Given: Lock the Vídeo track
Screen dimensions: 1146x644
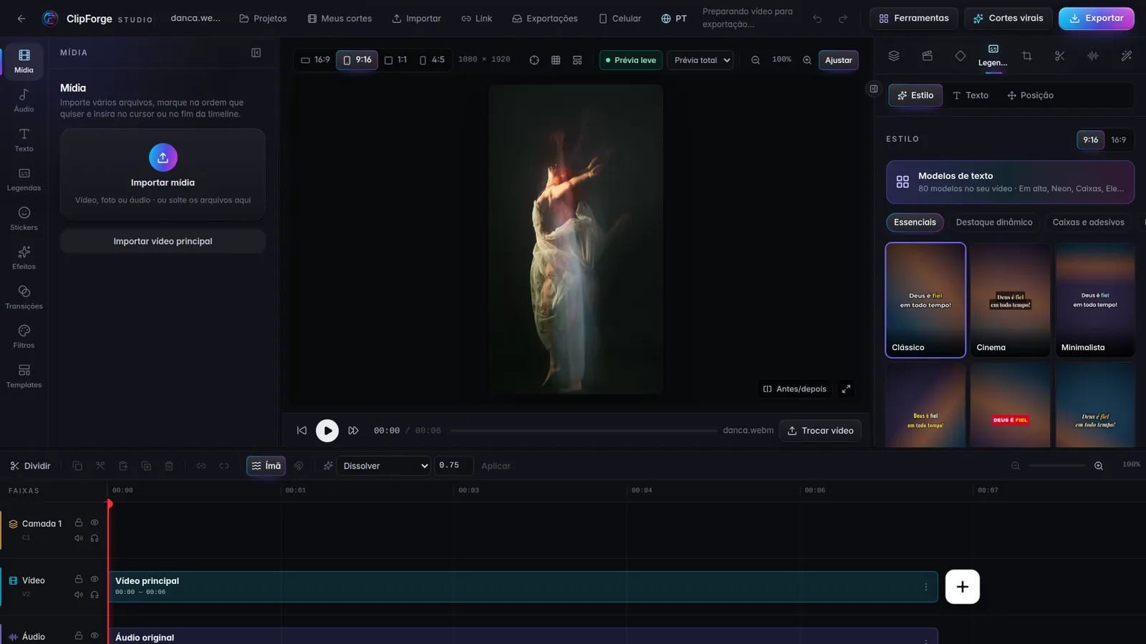Looking at the screenshot, I should pyautogui.click(x=79, y=579).
